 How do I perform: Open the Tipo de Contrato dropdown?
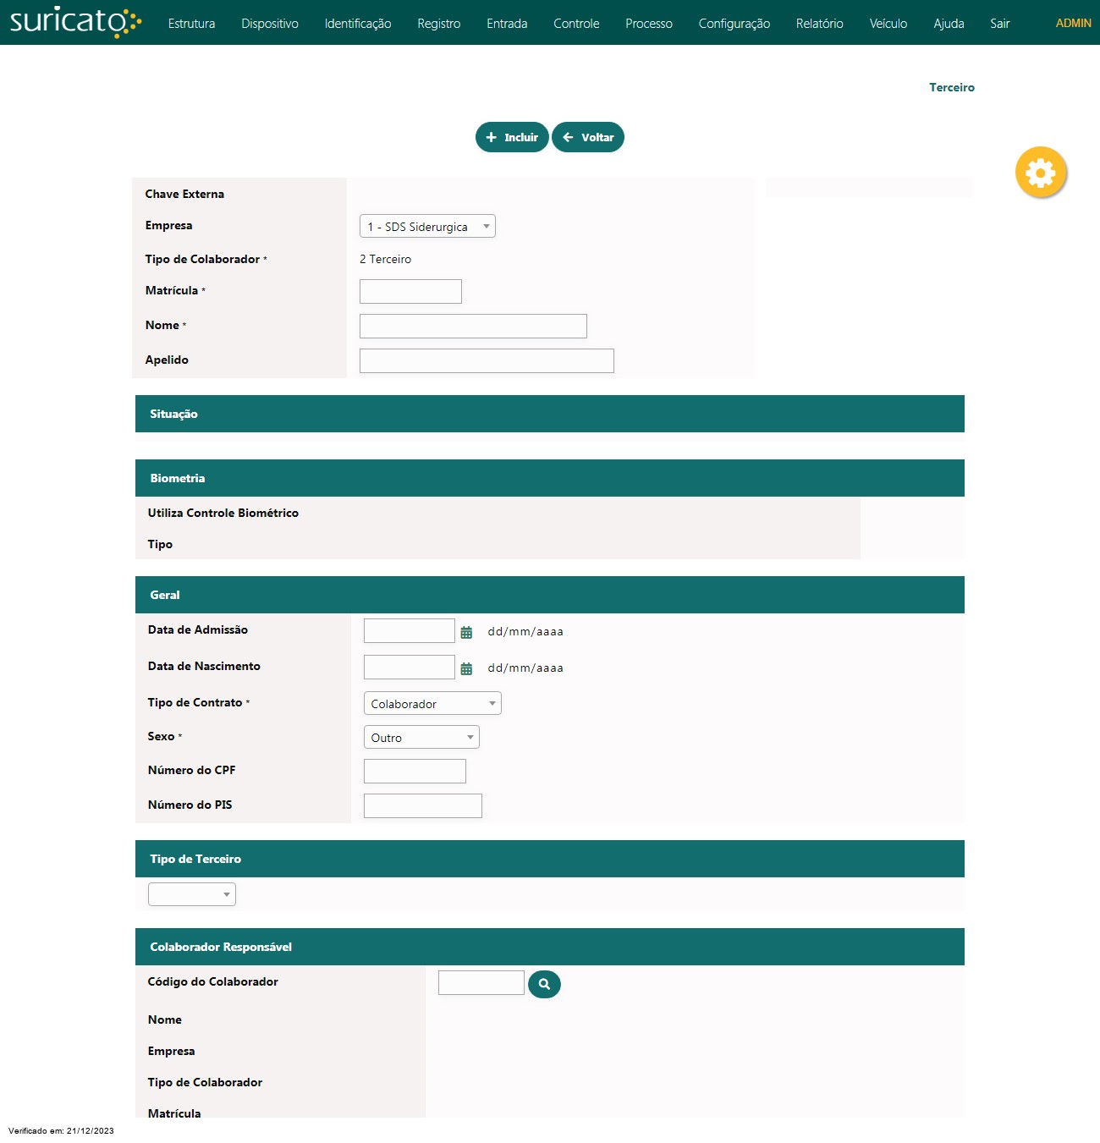click(x=432, y=703)
